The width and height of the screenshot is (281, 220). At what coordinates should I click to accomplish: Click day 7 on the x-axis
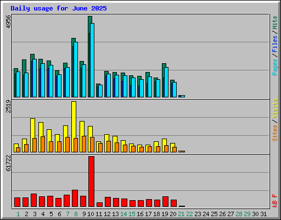tap(68, 214)
